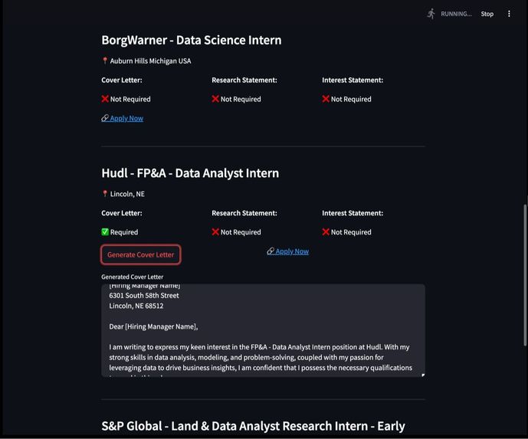Click the Hudl Required status text
528x439 pixels.
click(124, 232)
